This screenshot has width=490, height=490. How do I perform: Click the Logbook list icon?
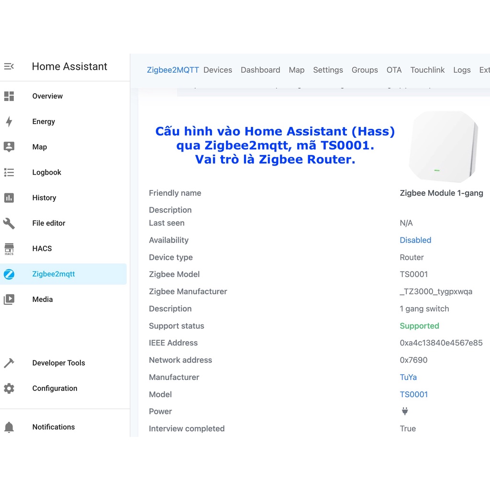[9, 172]
